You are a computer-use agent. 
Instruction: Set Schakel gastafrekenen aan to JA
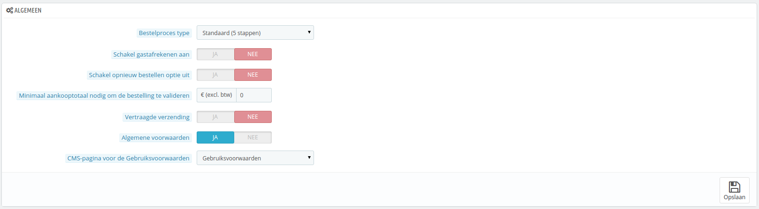point(215,54)
